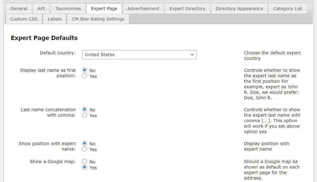Viewport: 317px width, 182px height.
Task: Open the Directory Appearance tab
Action: pyautogui.click(x=239, y=9)
